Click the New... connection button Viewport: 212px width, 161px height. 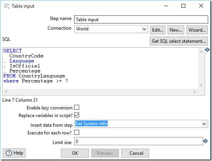pyautogui.click(x=176, y=30)
